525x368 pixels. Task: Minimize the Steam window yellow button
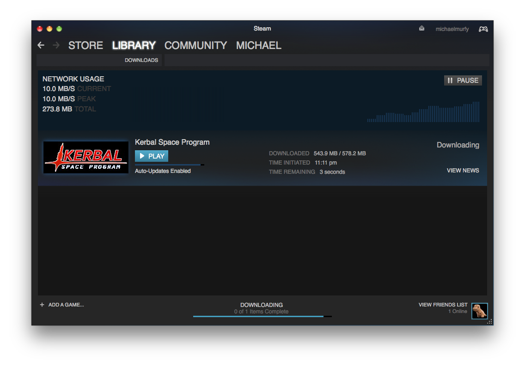pos(49,29)
